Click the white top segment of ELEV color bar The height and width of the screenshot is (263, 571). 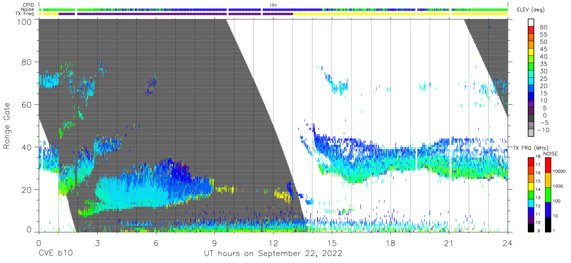531,21
